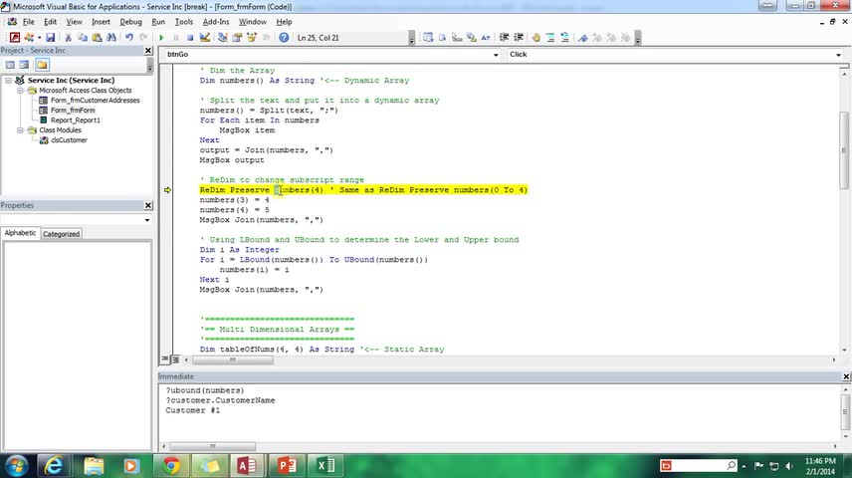852x478 pixels.
Task: Save the project with the floppy icon
Action: [x=51, y=38]
